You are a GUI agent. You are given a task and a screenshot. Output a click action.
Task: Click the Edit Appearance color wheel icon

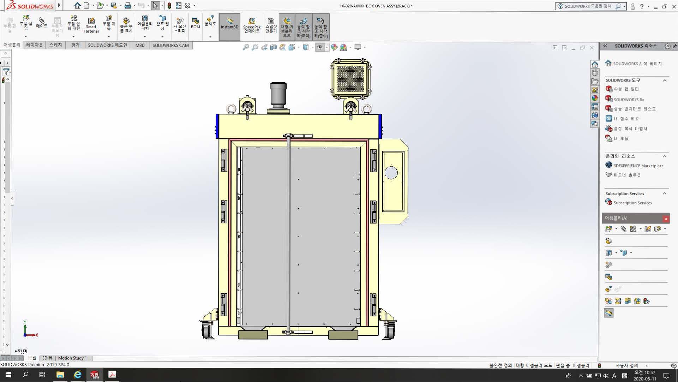click(x=334, y=47)
